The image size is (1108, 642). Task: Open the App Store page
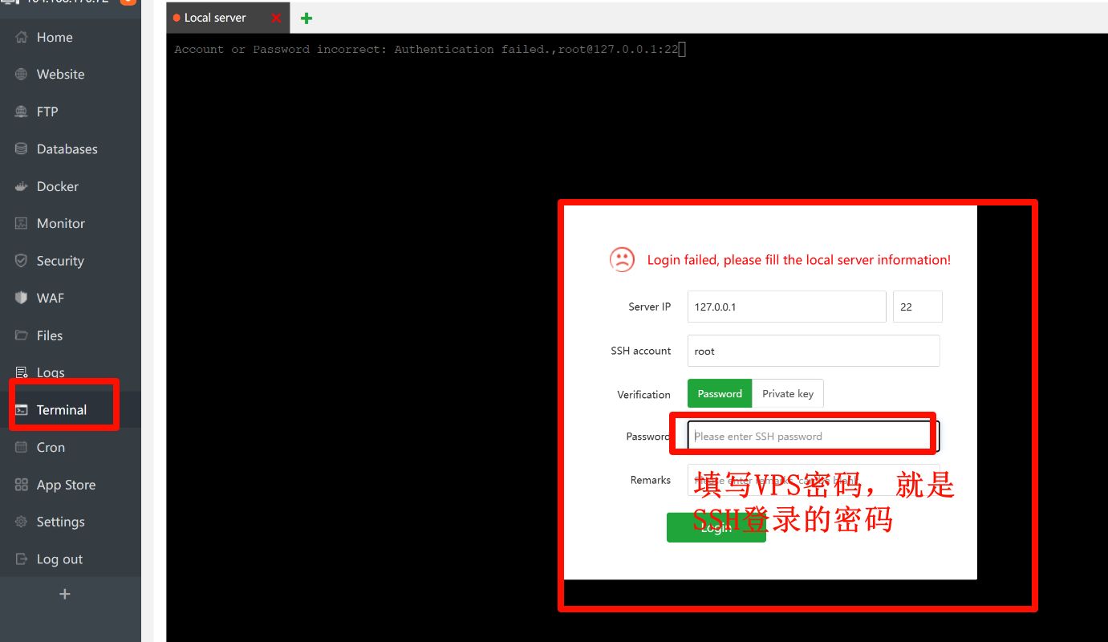point(71,485)
